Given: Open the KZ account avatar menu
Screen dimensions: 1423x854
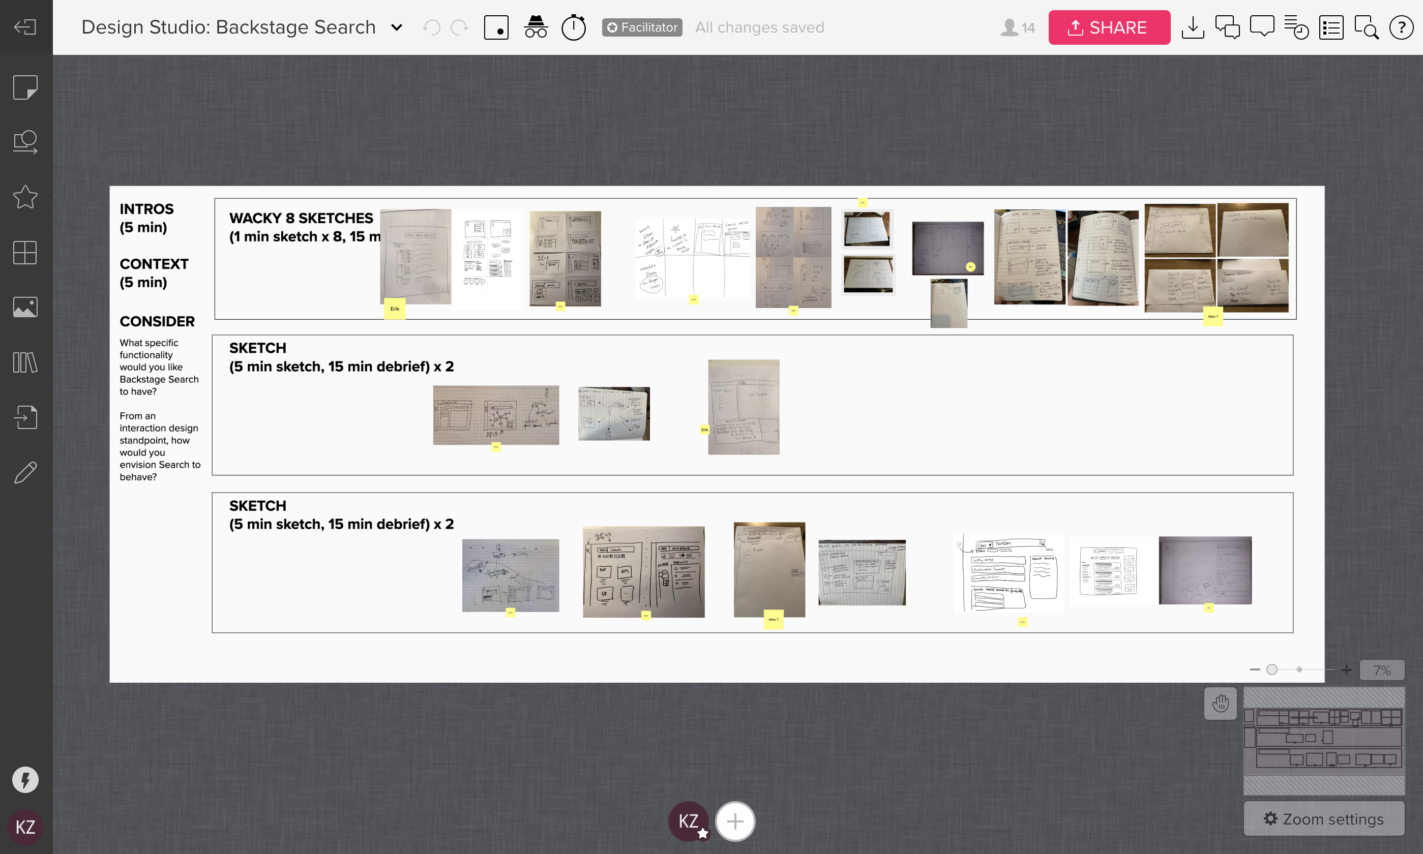Looking at the screenshot, I should (25, 827).
